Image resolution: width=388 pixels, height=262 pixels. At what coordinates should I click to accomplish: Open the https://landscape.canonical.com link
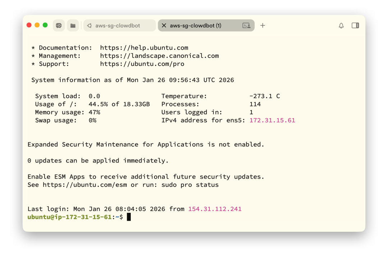(160, 56)
